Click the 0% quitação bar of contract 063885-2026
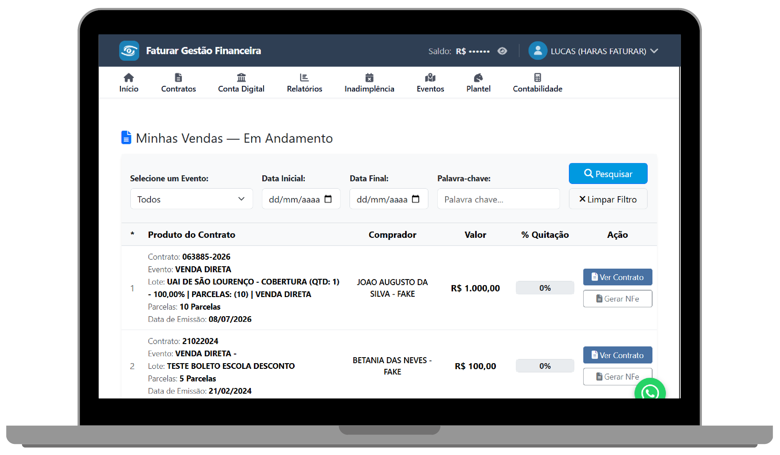The height and width of the screenshot is (455, 780). coord(545,288)
